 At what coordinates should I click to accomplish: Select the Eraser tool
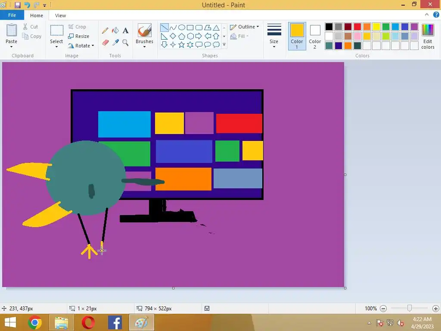tap(105, 43)
